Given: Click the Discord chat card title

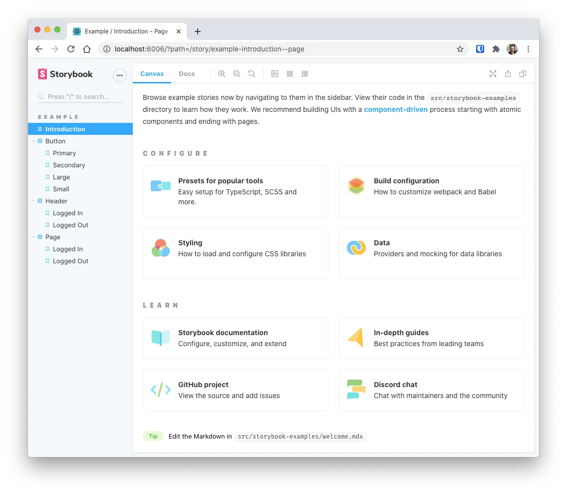Looking at the screenshot, I should 396,385.
